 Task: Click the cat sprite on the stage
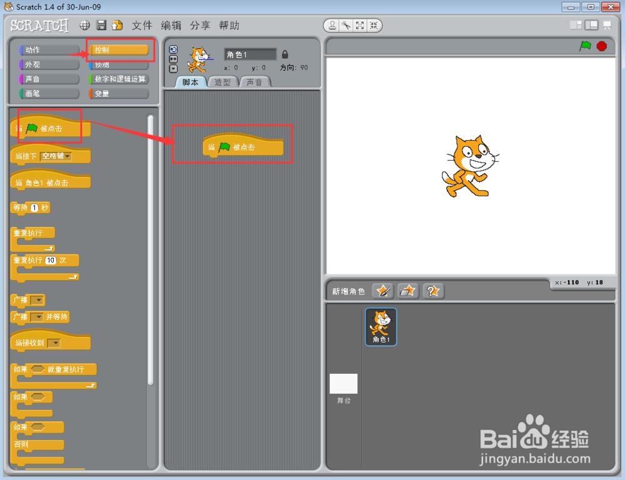click(x=469, y=166)
